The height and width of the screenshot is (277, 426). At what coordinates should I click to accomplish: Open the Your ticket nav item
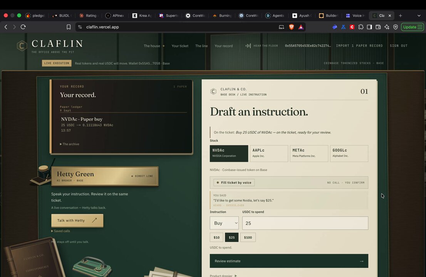tap(180, 46)
